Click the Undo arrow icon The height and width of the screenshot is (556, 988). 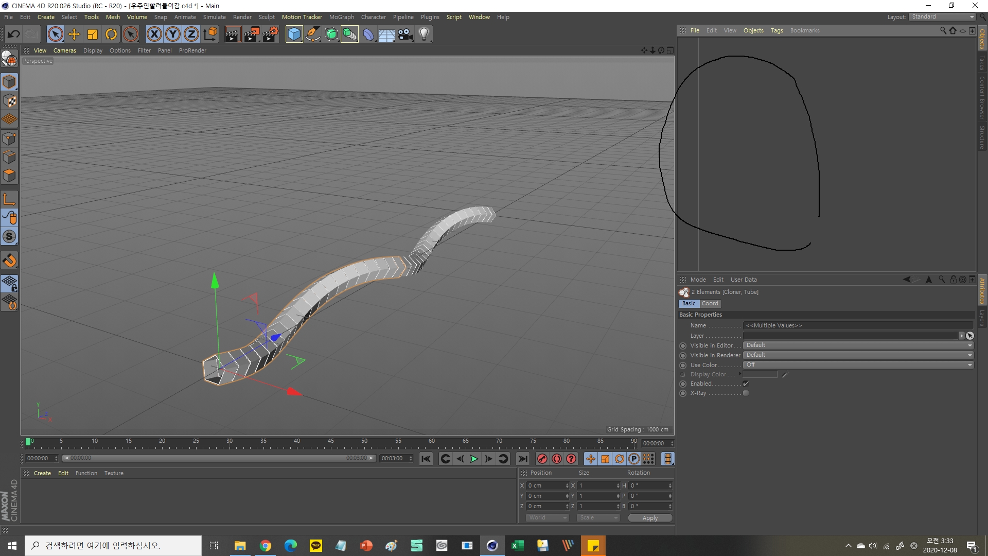click(13, 34)
